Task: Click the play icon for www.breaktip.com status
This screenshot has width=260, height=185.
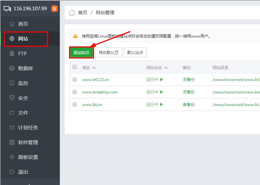Action: pos(162,92)
